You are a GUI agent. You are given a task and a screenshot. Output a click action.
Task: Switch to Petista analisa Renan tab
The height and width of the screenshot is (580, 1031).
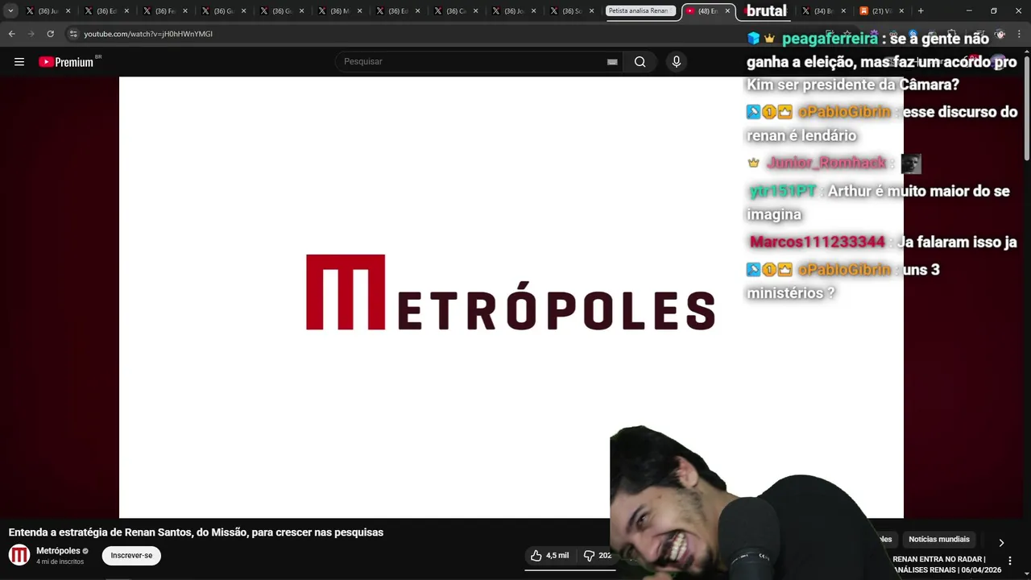point(640,11)
